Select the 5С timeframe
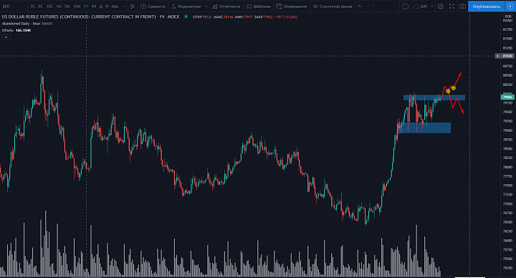516x278 pixels. (x=40, y=6)
